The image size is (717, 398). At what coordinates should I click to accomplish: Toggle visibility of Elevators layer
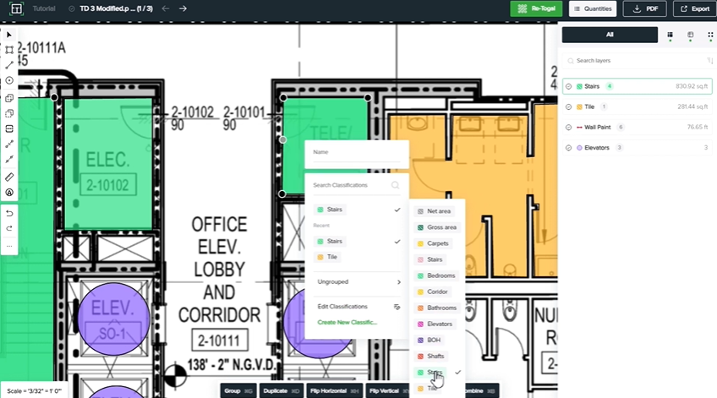coord(568,148)
